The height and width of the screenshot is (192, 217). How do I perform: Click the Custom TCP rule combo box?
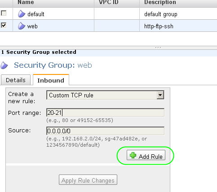pos(105,95)
